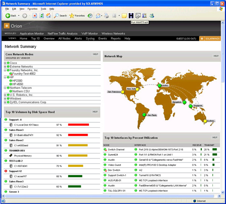This screenshot has width=226, height=204.
Task: Open NetFlow Traffic Analysis module
Action: (63, 33)
